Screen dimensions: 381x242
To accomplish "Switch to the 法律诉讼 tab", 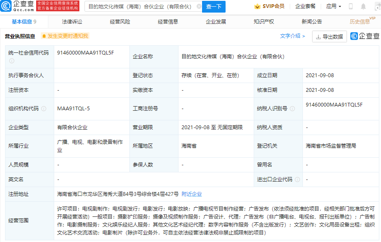I will click(72, 22).
